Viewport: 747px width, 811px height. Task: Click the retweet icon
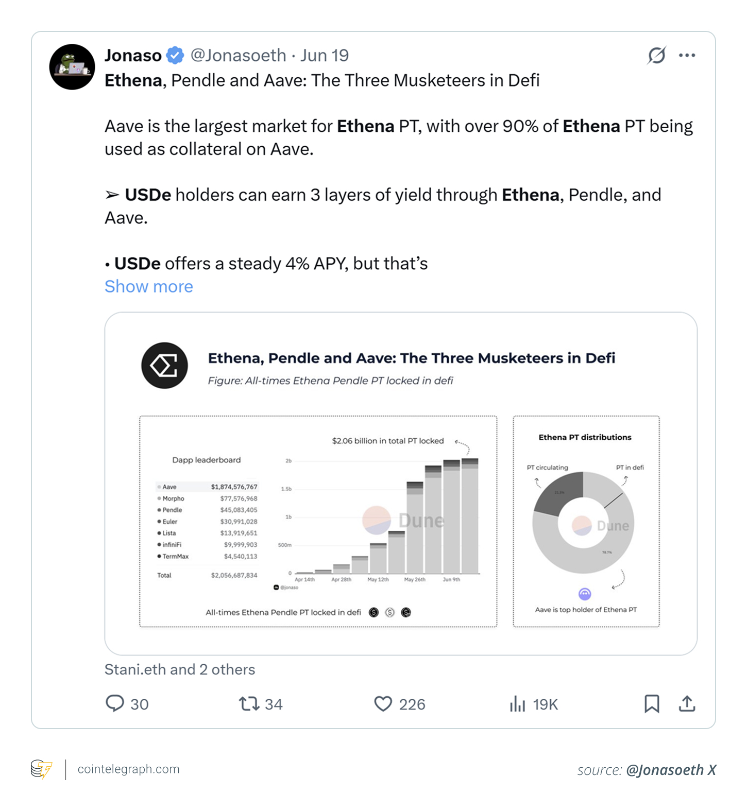tap(249, 704)
